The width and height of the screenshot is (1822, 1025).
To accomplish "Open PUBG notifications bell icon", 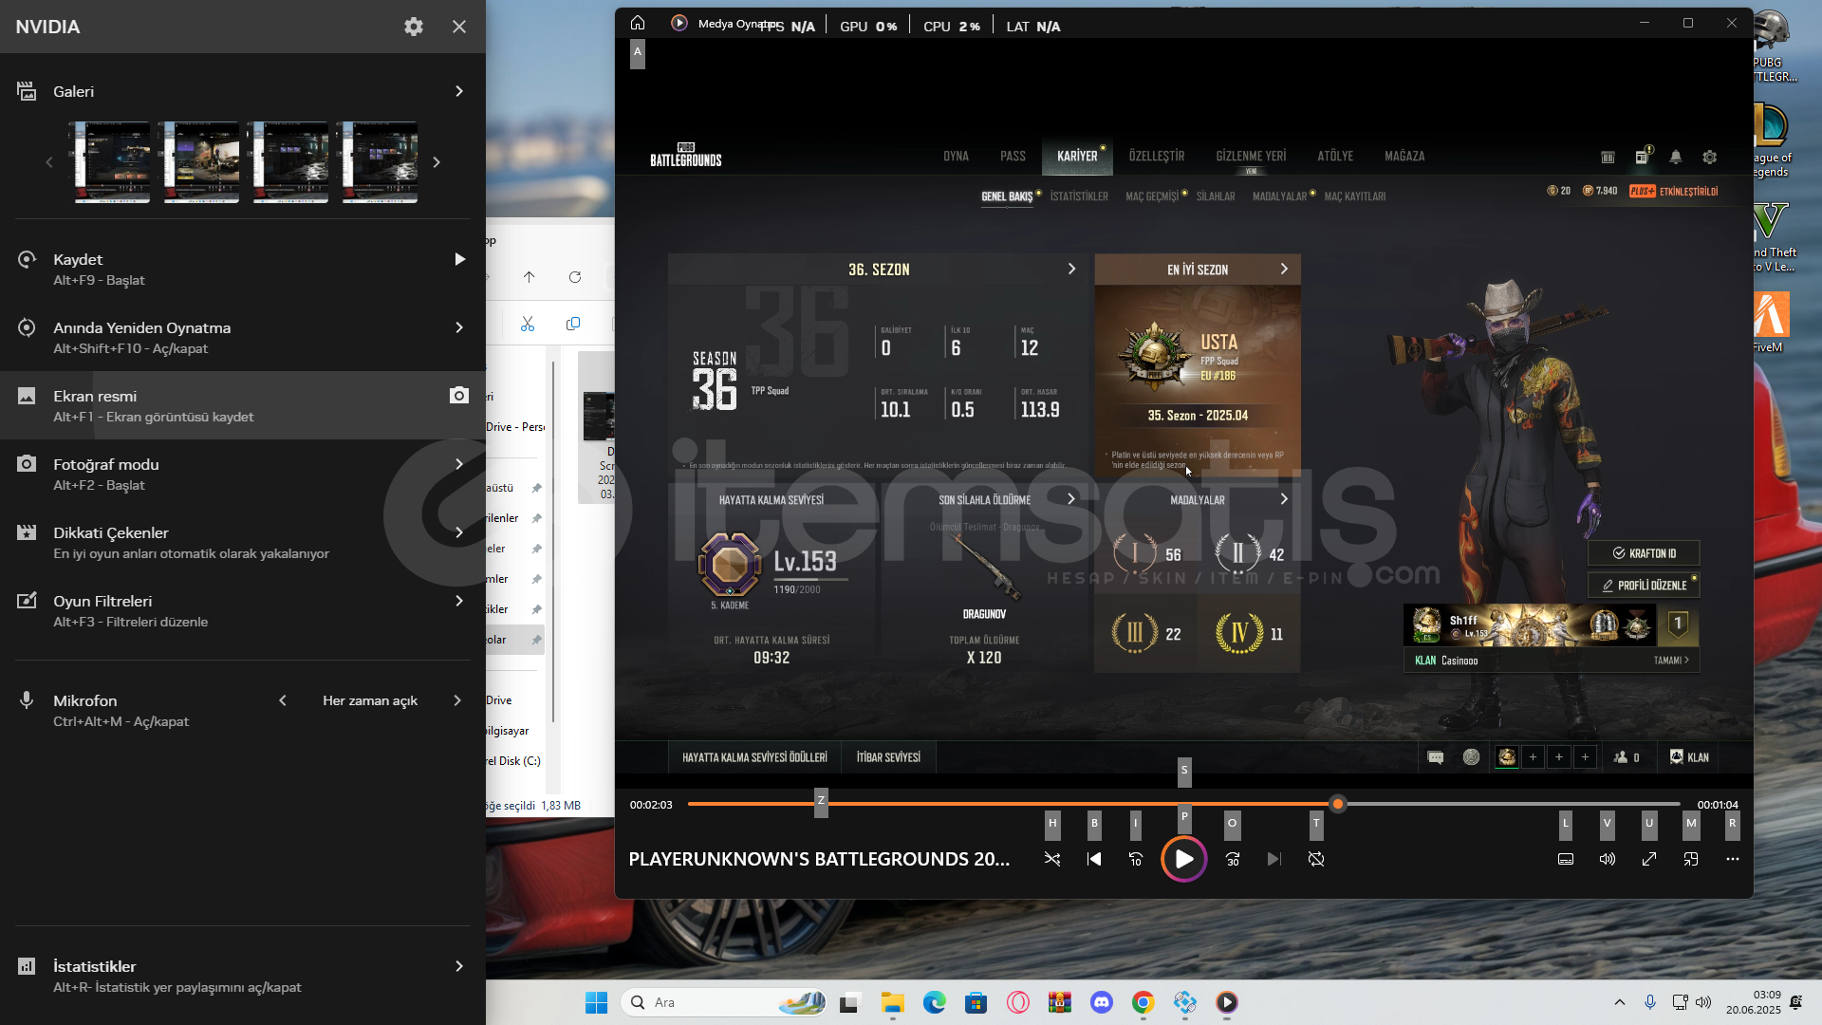I will pyautogui.click(x=1676, y=158).
